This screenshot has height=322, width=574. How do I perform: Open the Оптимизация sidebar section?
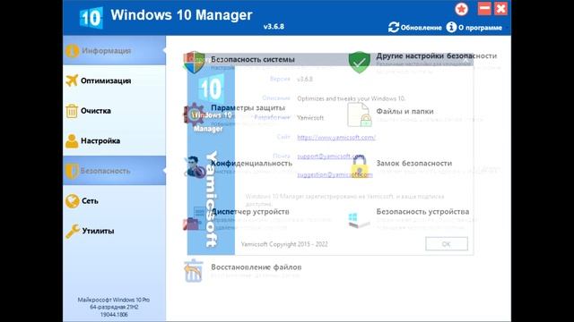coord(114,80)
